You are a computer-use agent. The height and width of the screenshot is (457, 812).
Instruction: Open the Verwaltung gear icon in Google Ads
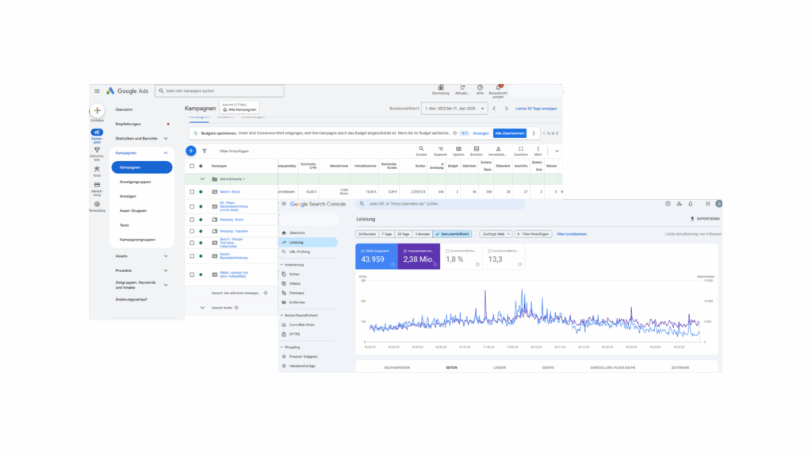coord(97,204)
